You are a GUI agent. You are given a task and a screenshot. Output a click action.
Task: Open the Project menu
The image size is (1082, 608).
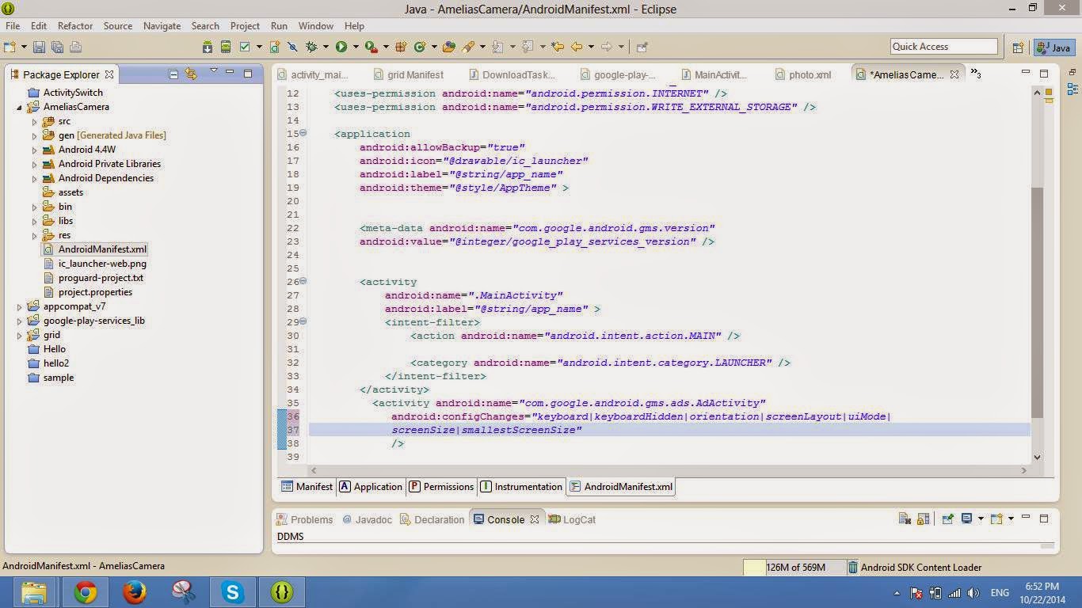click(245, 25)
